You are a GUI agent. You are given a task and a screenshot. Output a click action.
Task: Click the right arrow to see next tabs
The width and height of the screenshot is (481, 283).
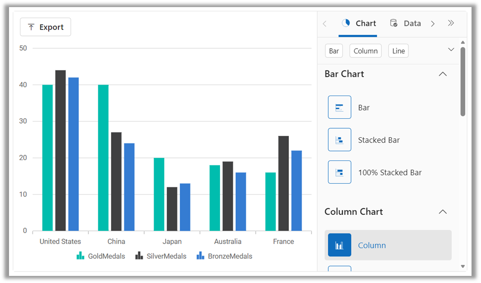coord(433,24)
